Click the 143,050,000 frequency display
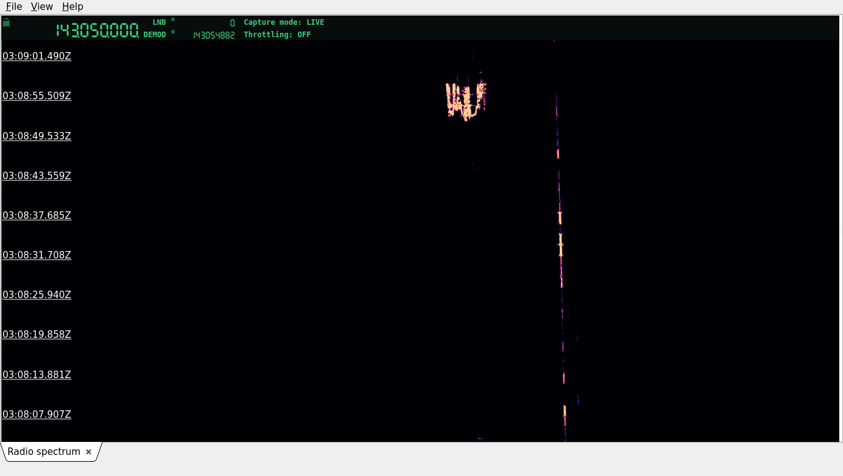The width and height of the screenshot is (843, 476). pos(97,30)
